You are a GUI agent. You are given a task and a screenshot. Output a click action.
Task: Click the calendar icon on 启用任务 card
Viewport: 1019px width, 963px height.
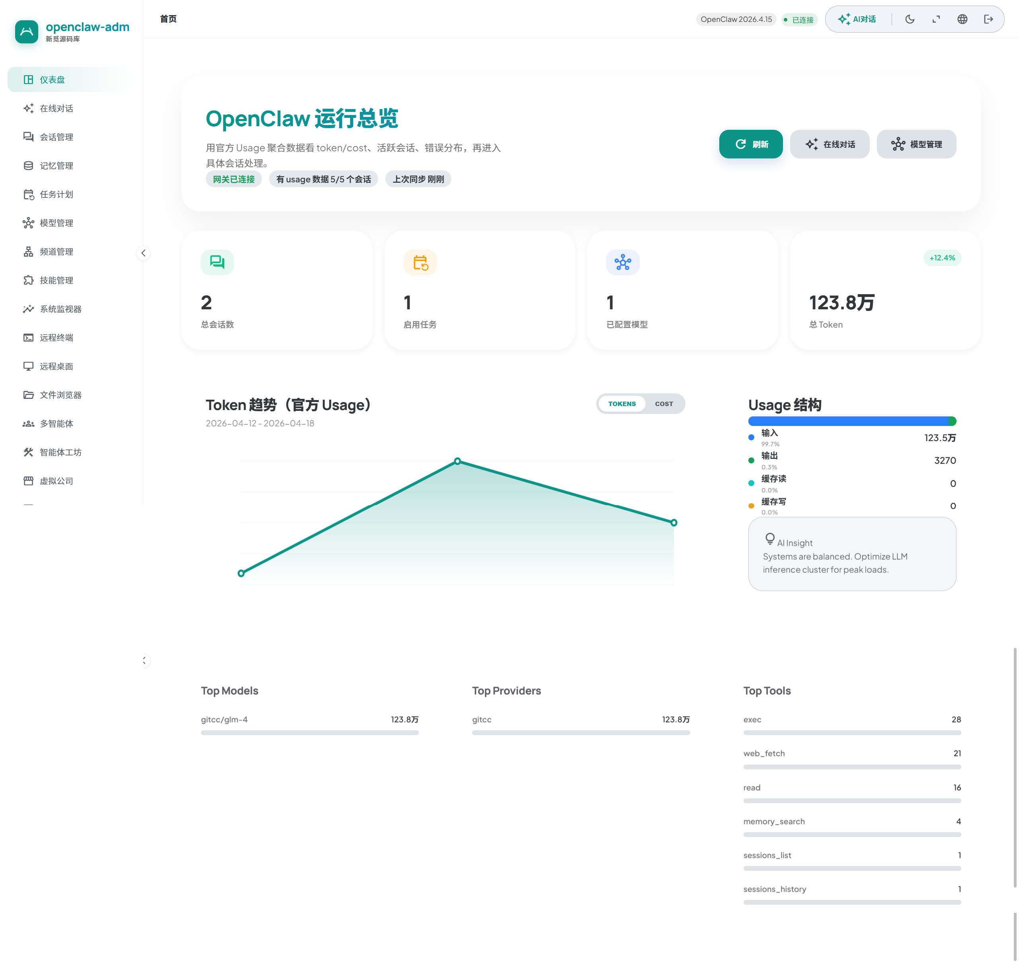coord(420,262)
